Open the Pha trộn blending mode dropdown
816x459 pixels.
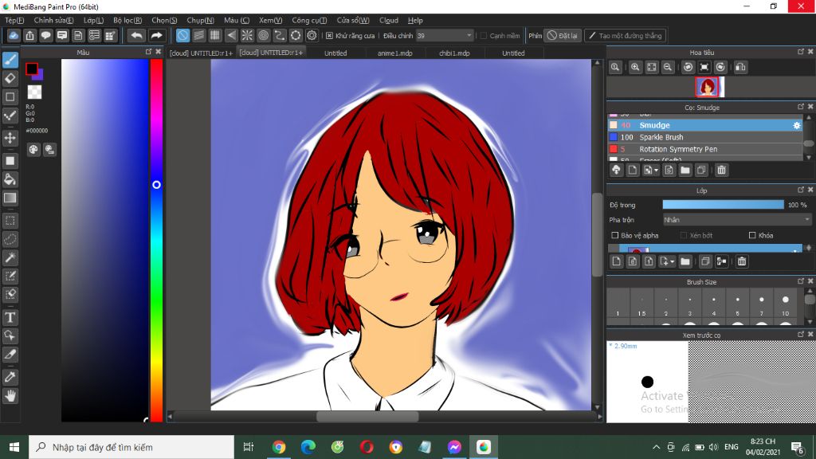point(737,220)
